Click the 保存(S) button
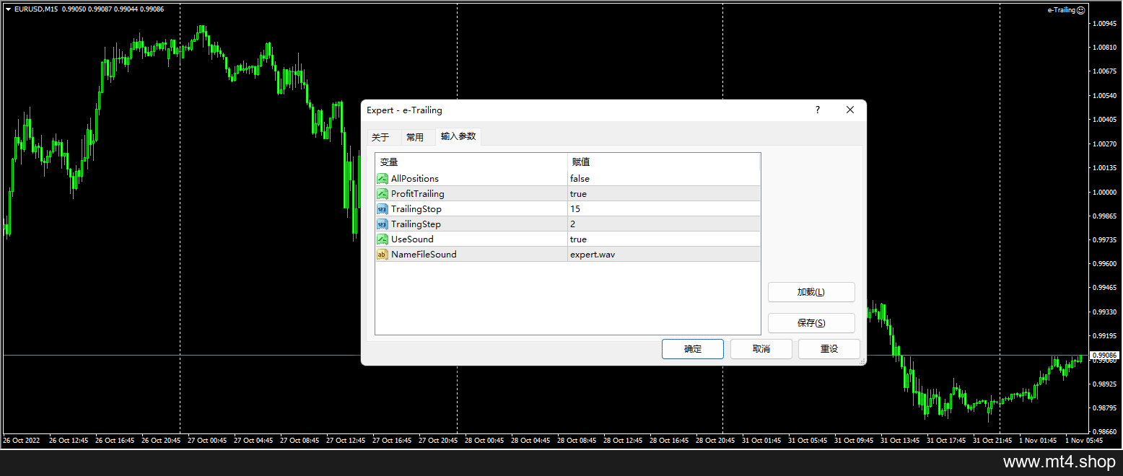1123x476 pixels. pos(811,323)
